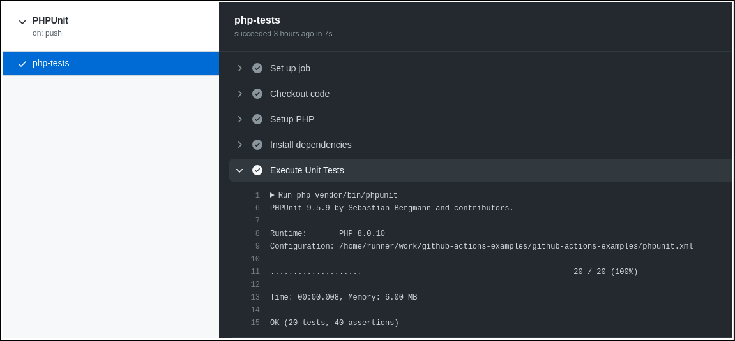Click log line number 1
735x341 pixels.
[x=257, y=196]
